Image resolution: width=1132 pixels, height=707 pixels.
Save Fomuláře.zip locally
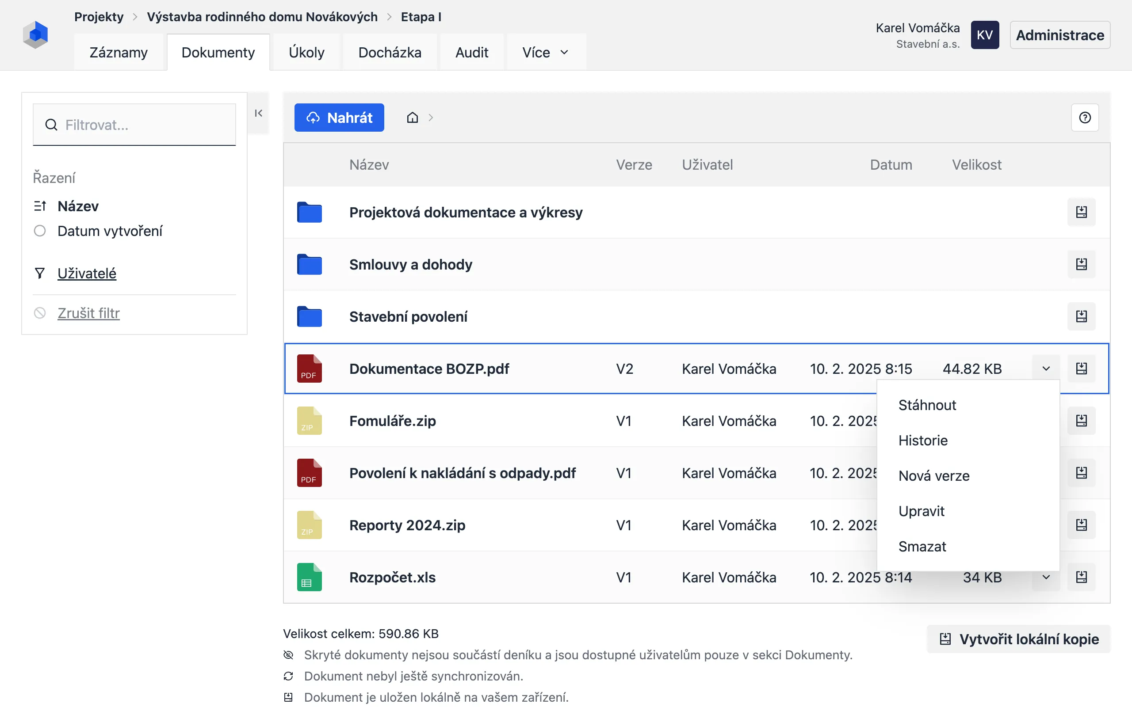(x=1082, y=421)
